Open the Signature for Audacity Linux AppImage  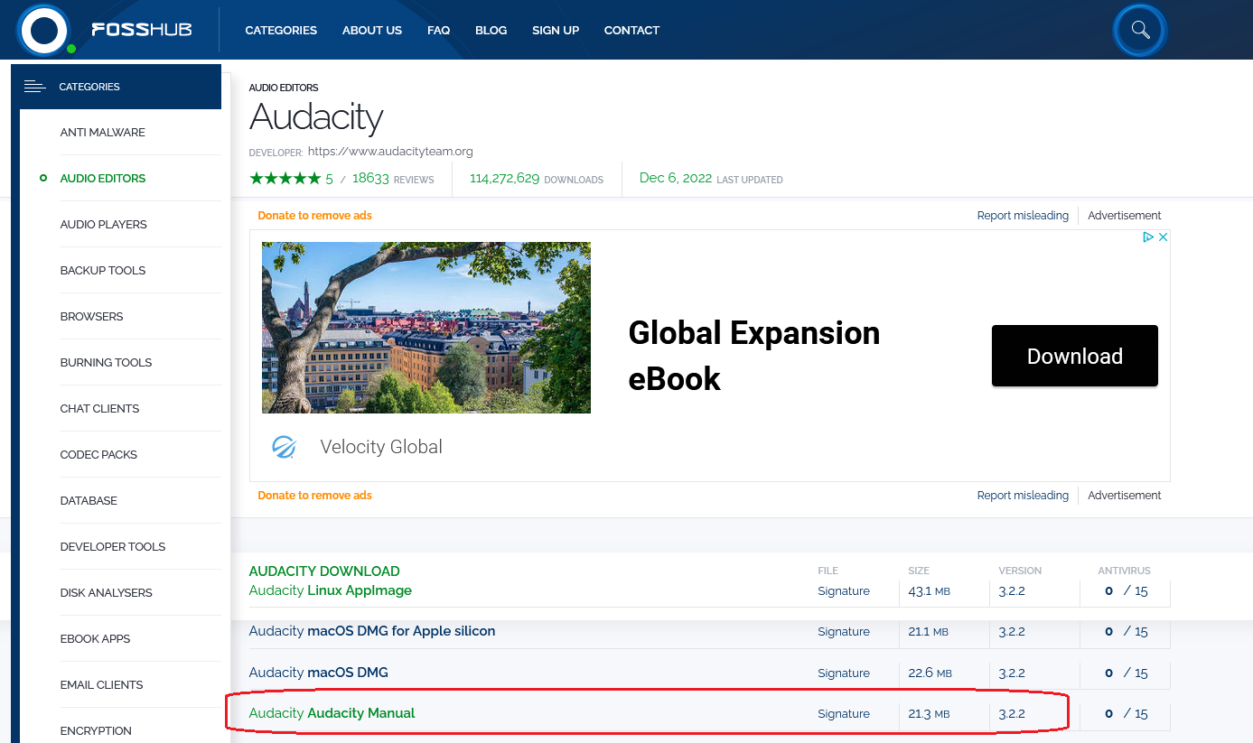point(843,590)
